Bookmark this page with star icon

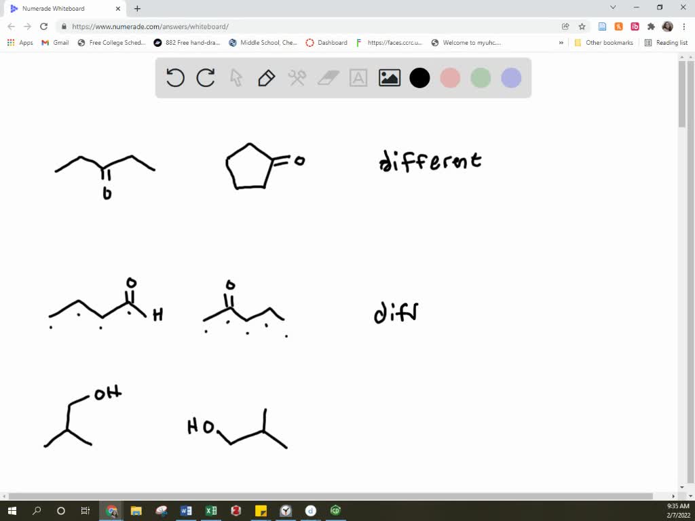582,26
